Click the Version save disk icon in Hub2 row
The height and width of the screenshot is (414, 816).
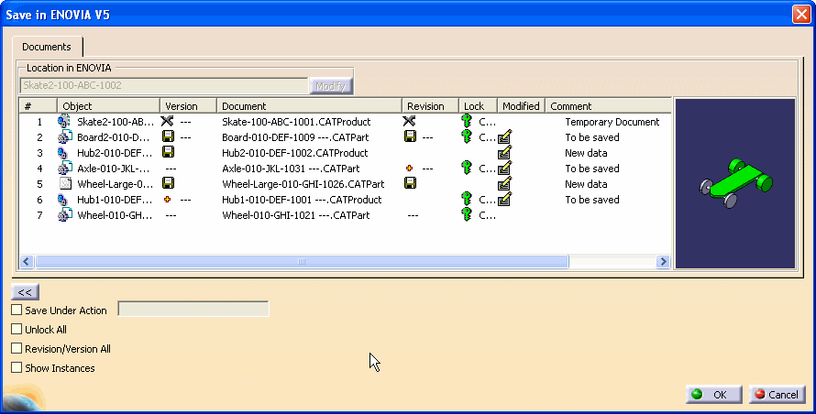pos(168,152)
